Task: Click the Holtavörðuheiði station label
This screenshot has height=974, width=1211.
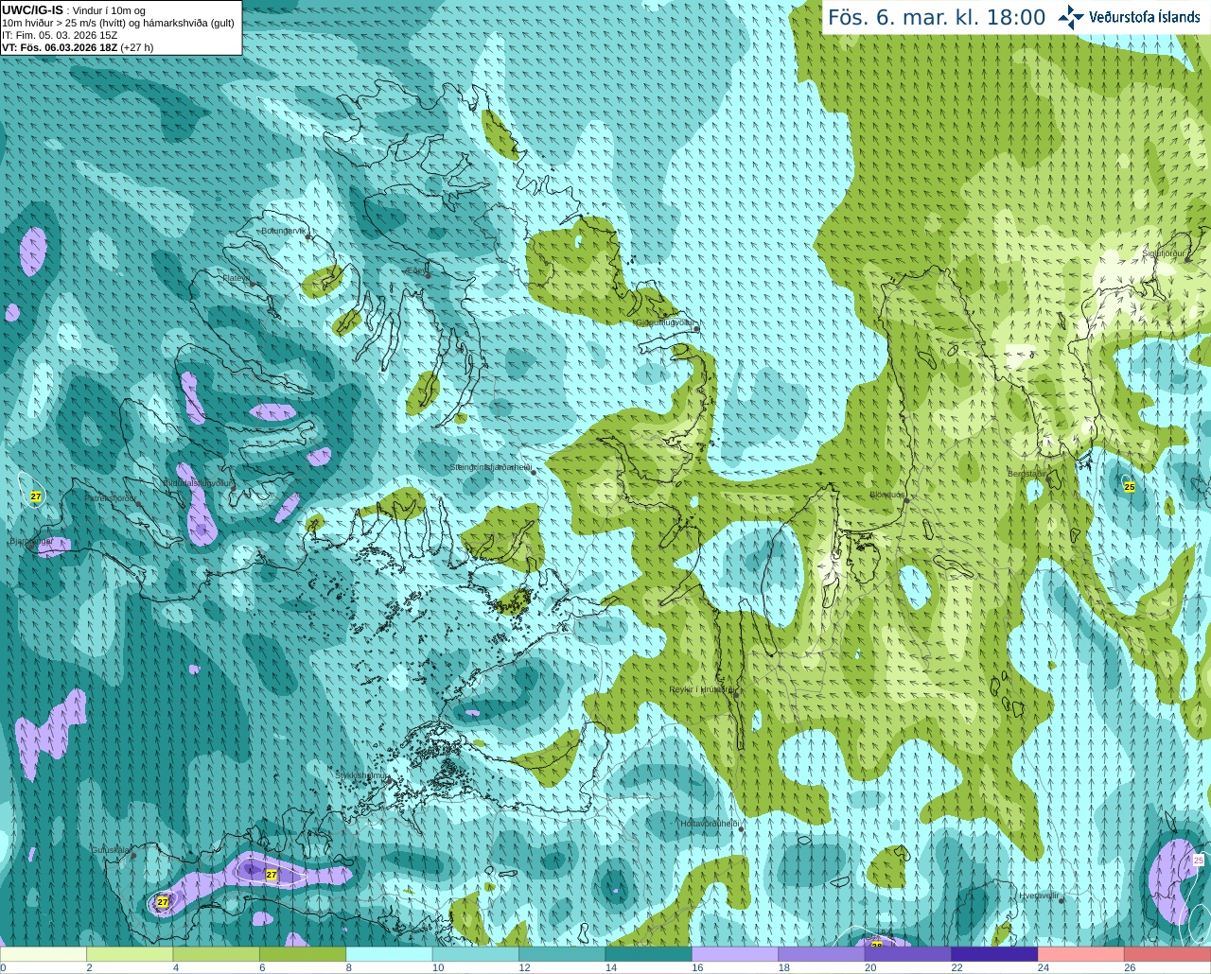Action: click(x=710, y=824)
